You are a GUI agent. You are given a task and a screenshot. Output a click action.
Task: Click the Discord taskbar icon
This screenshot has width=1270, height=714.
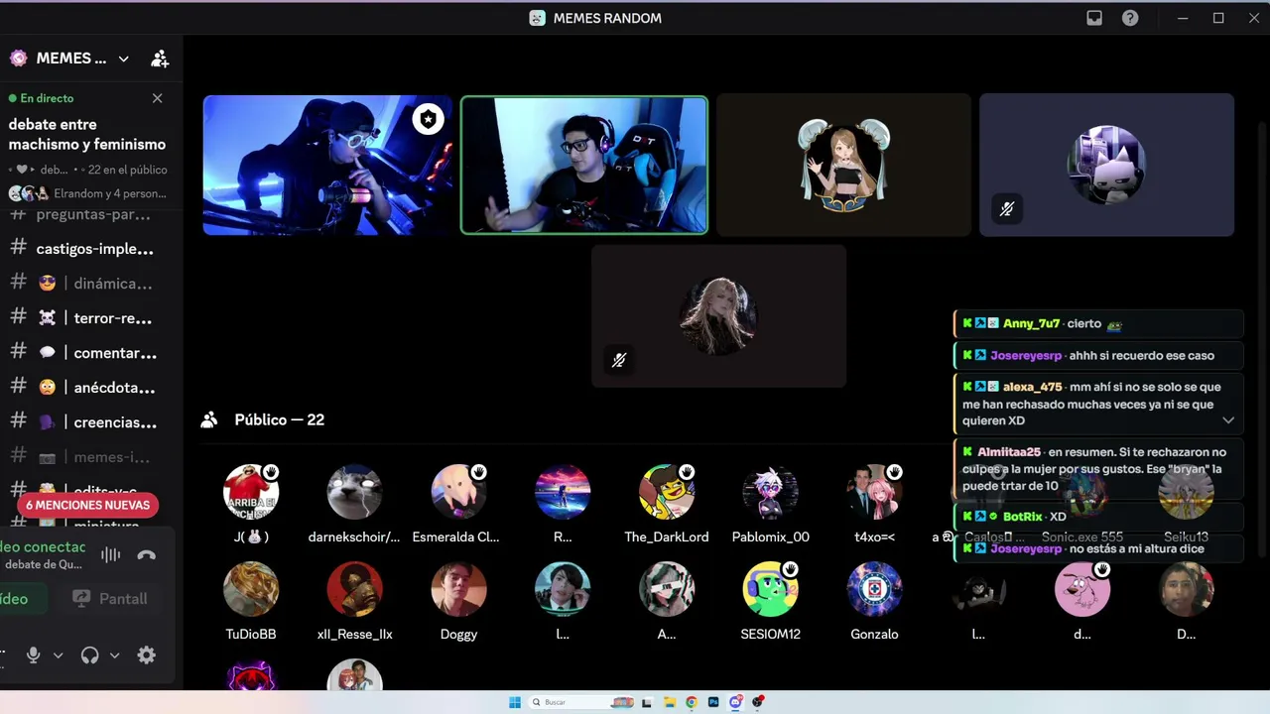tap(735, 702)
